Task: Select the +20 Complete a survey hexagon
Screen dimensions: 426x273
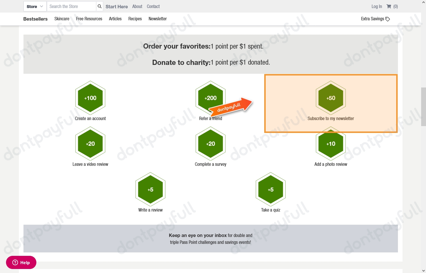Action: pos(210,144)
